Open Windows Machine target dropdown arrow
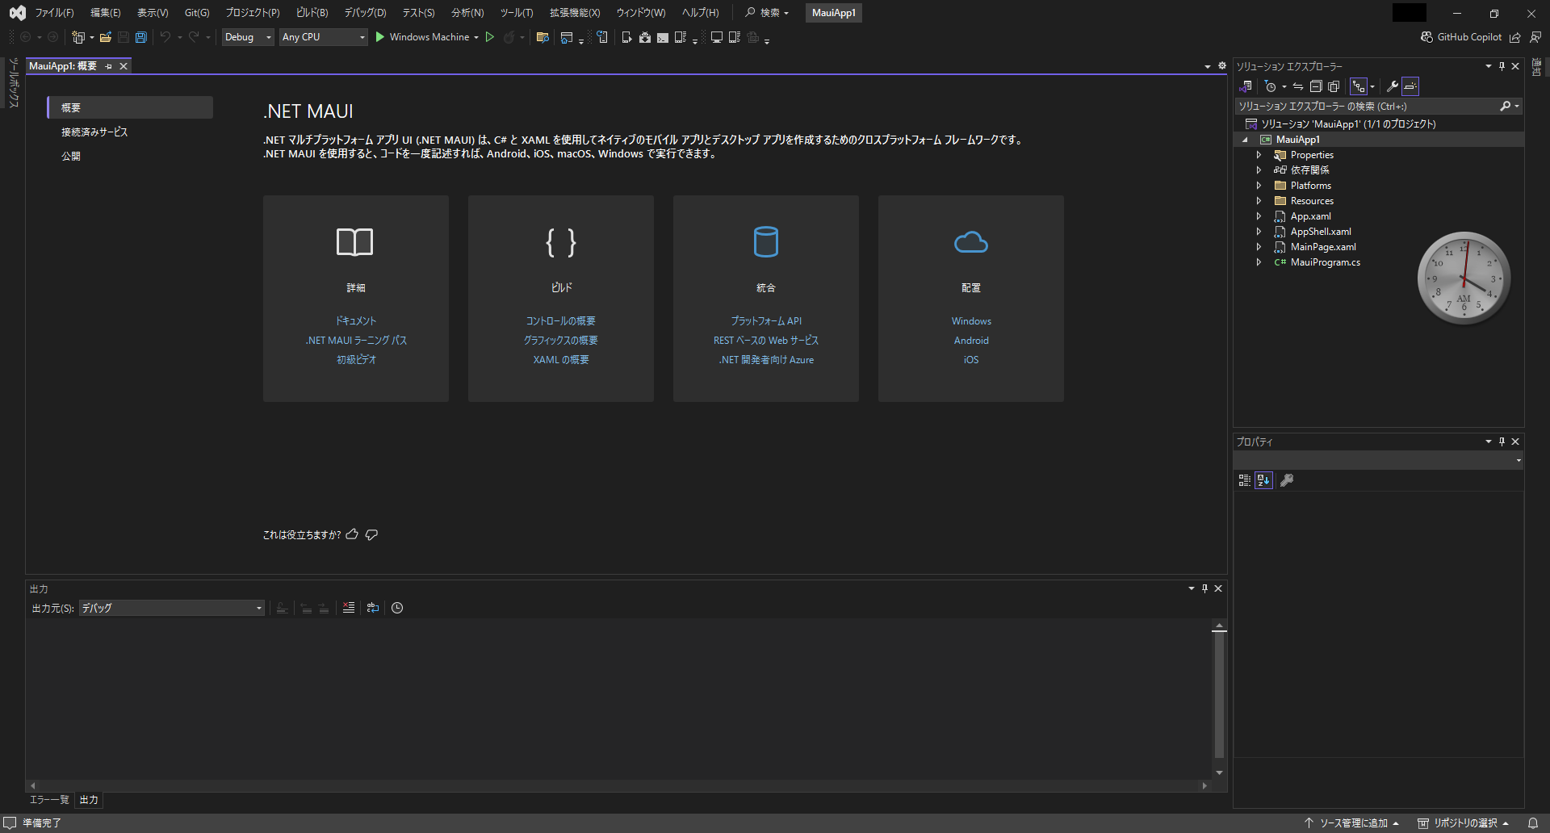 pyautogui.click(x=476, y=37)
